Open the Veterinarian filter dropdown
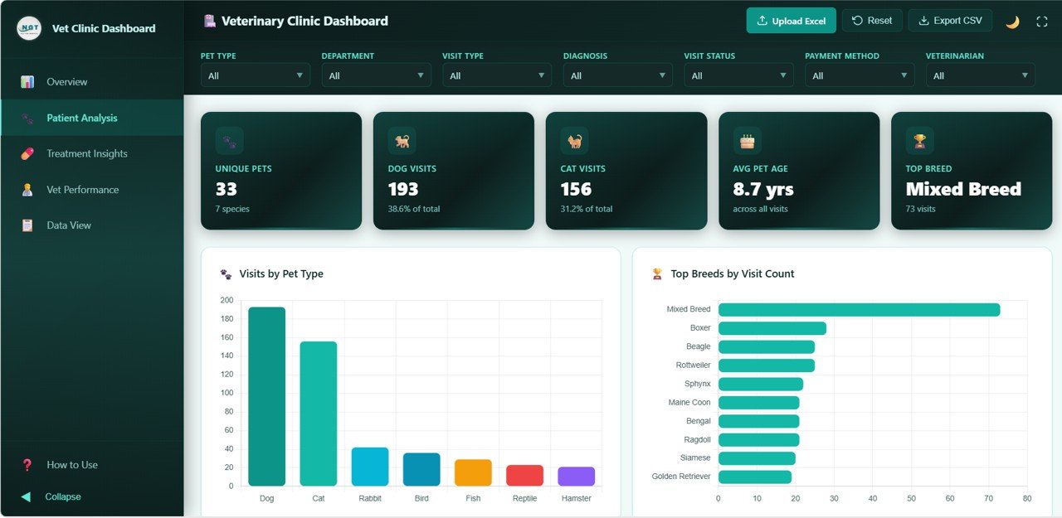 pos(980,75)
